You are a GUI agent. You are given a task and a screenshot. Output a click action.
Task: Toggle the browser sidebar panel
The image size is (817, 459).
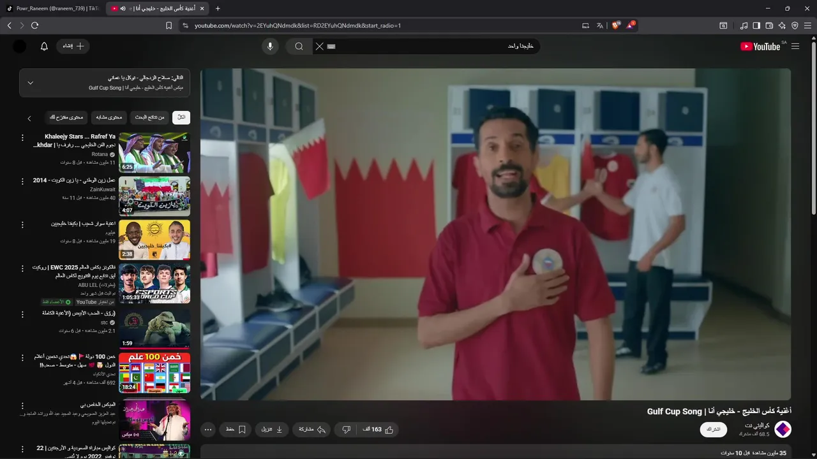tap(756, 25)
